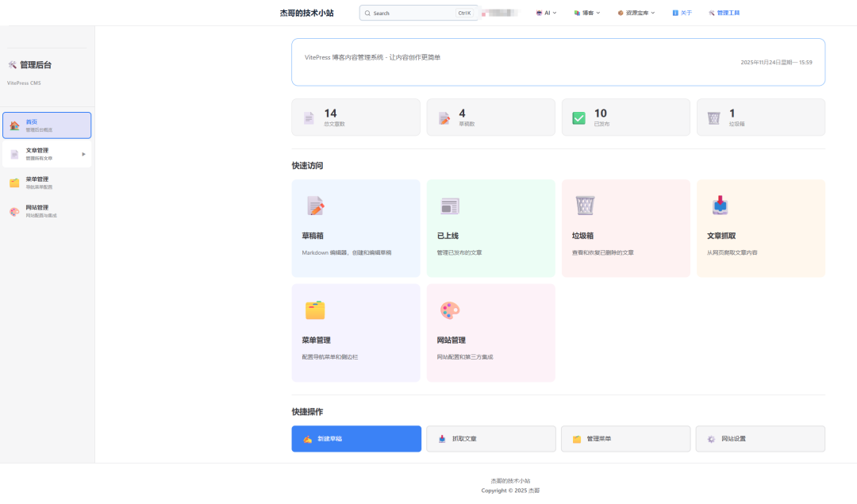857x504 pixels.
Task: Select 管理工具 in the navigation bar
Action: coord(724,13)
